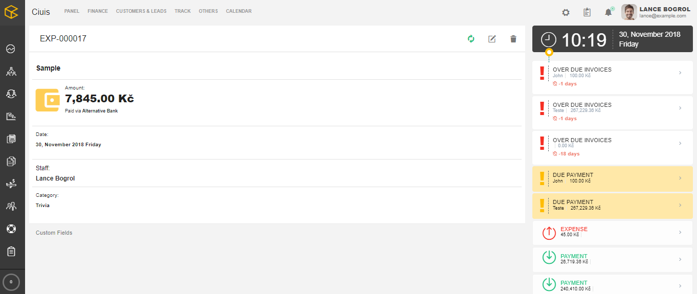Open the CALENDAR menu
Image resolution: width=697 pixels, height=294 pixels.
[x=239, y=11]
